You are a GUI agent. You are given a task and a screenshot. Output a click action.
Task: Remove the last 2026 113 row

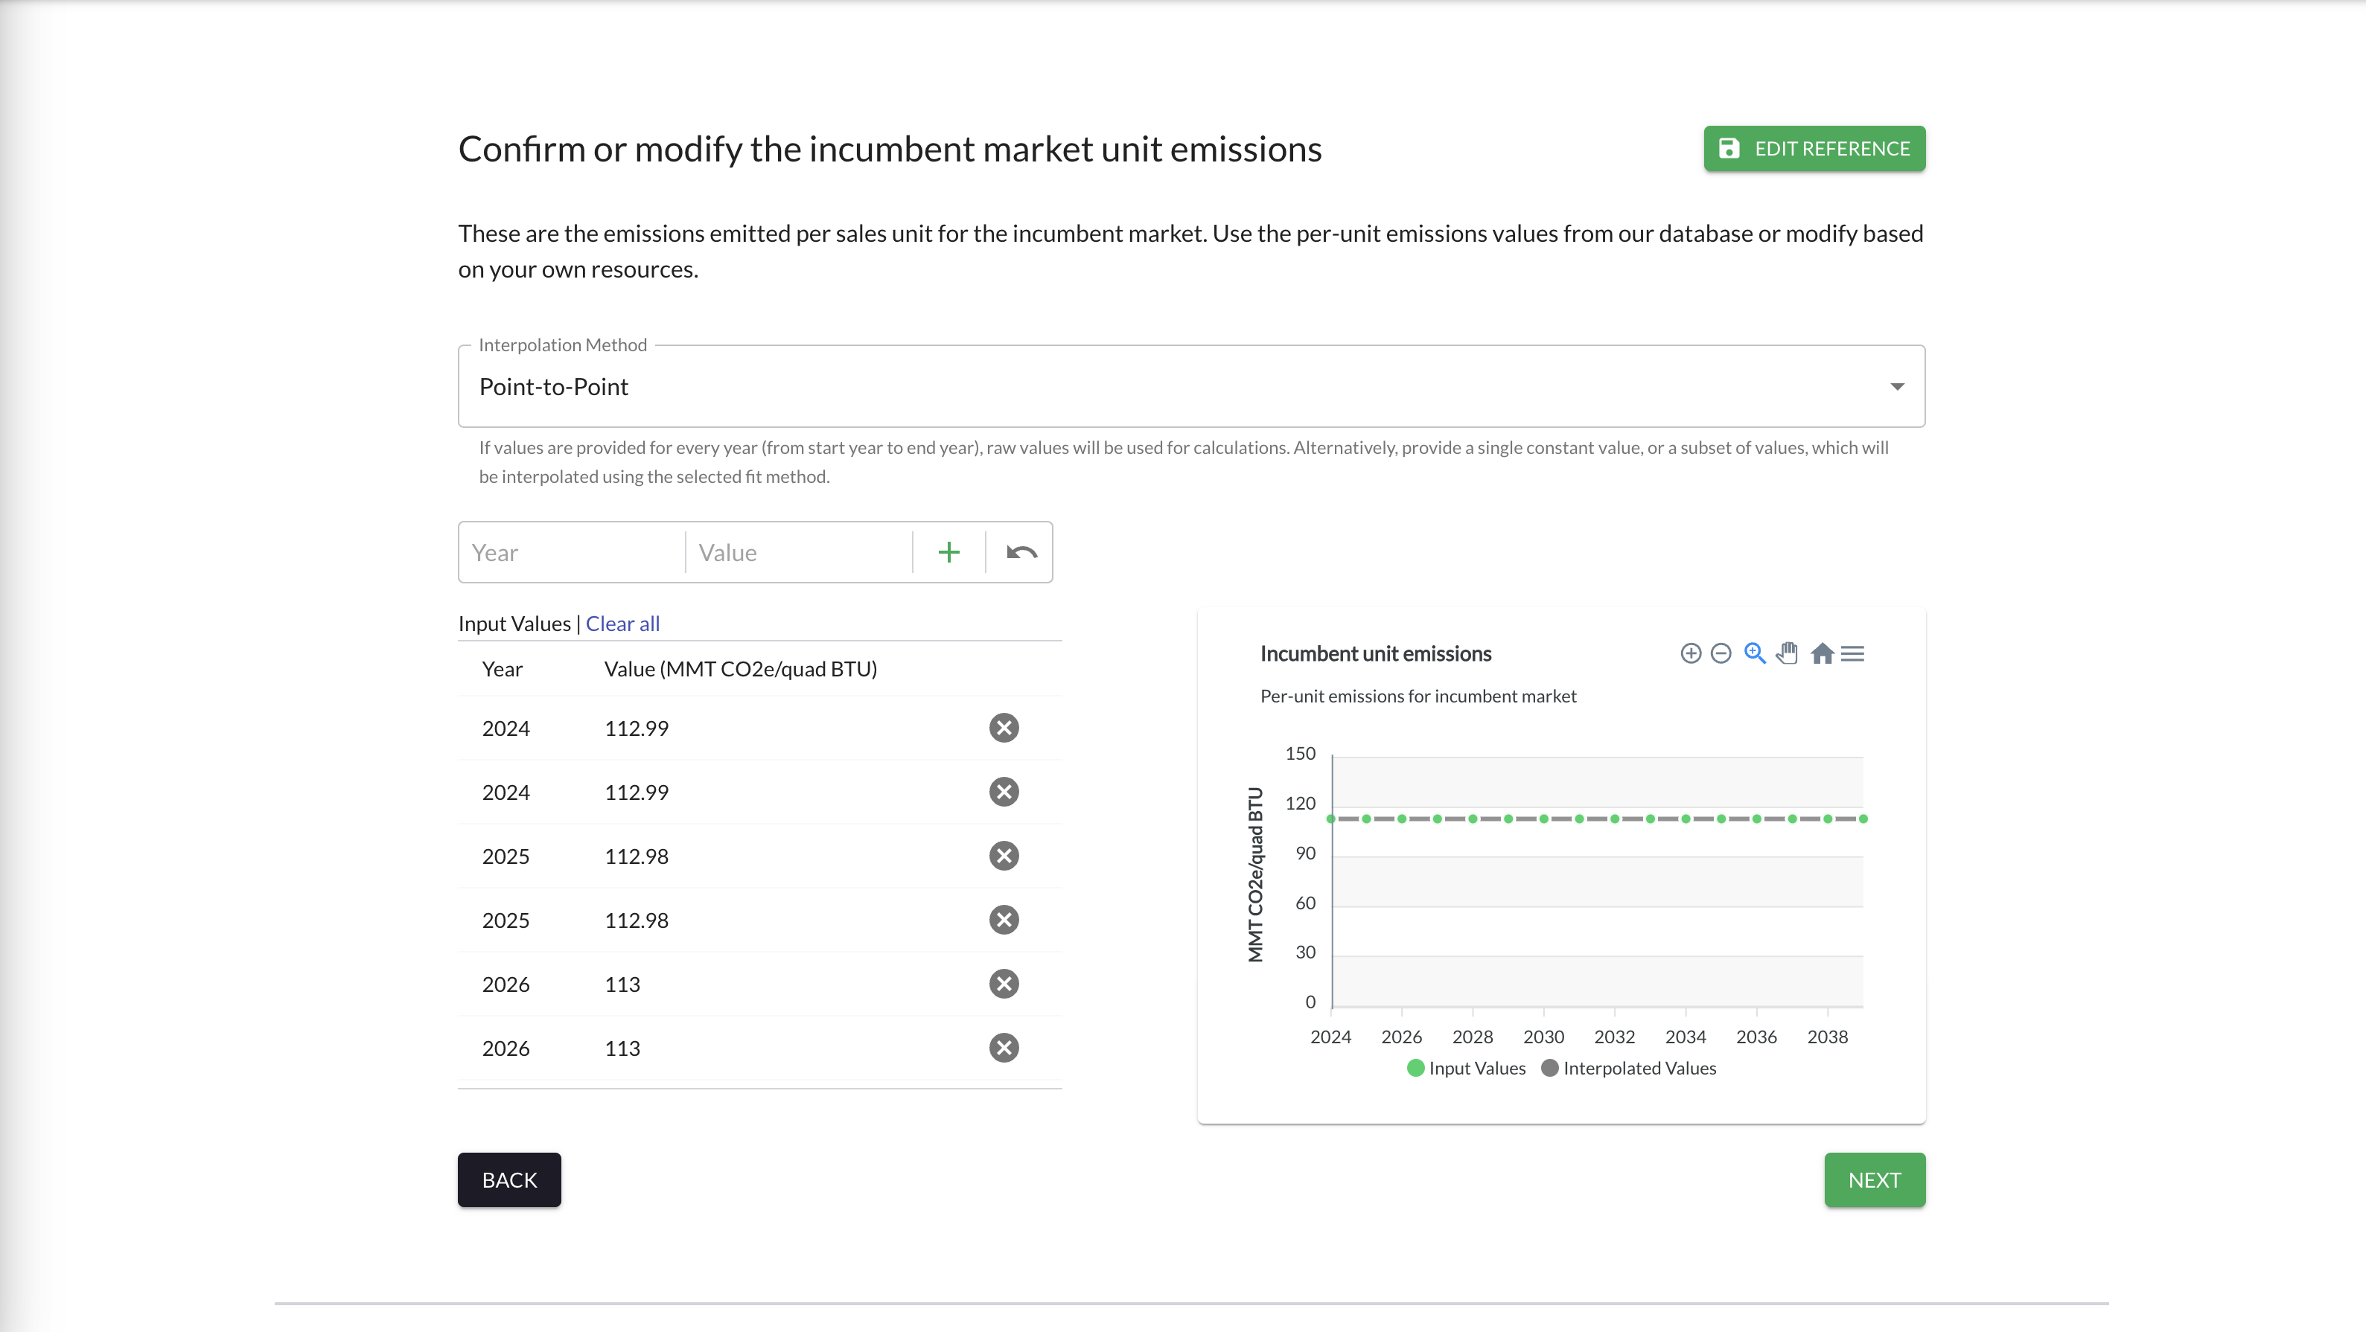click(1004, 1048)
